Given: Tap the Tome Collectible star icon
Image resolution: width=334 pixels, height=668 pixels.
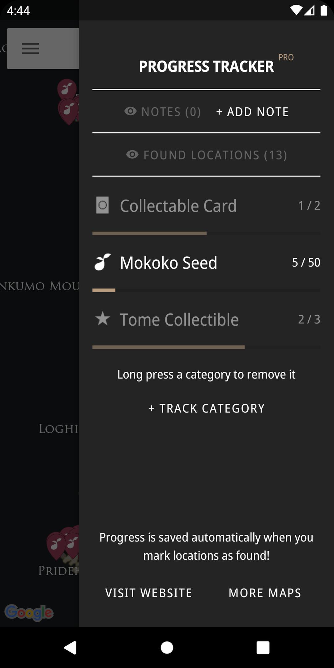Looking at the screenshot, I should tap(102, 319).
